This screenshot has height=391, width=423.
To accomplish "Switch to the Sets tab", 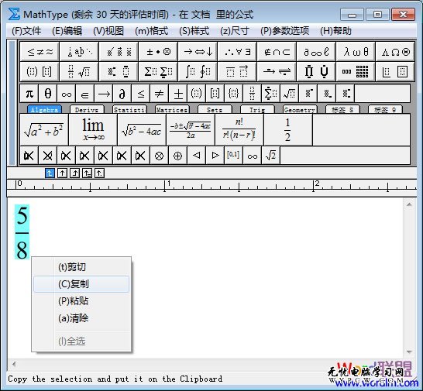I will point(215,109).
